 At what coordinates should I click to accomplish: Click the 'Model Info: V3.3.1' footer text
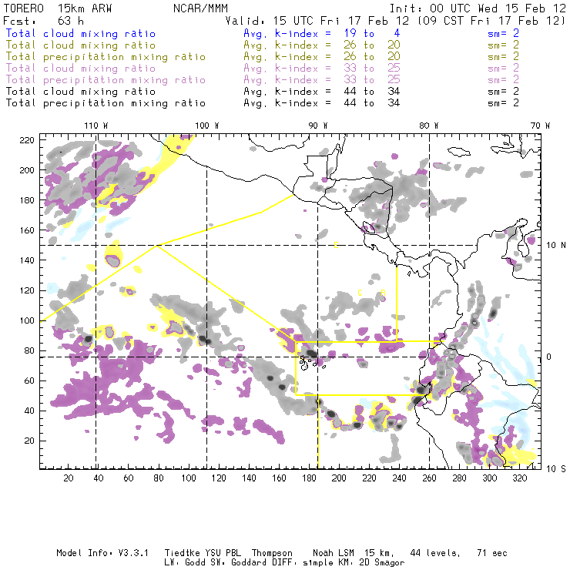point(102,553)
